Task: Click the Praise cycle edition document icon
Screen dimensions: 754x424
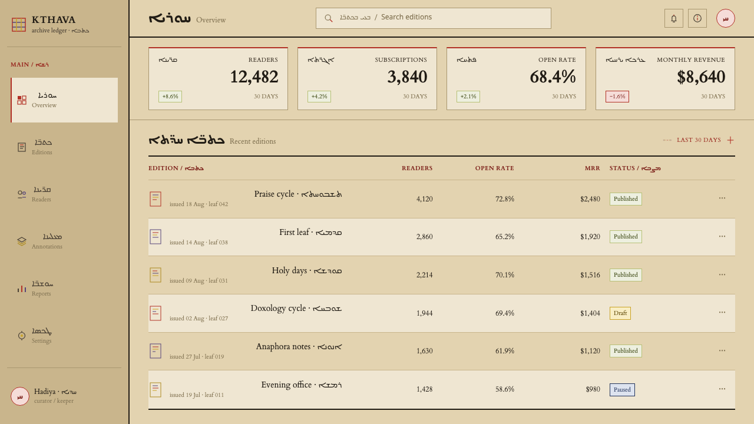Action: (x=156, y=199)
